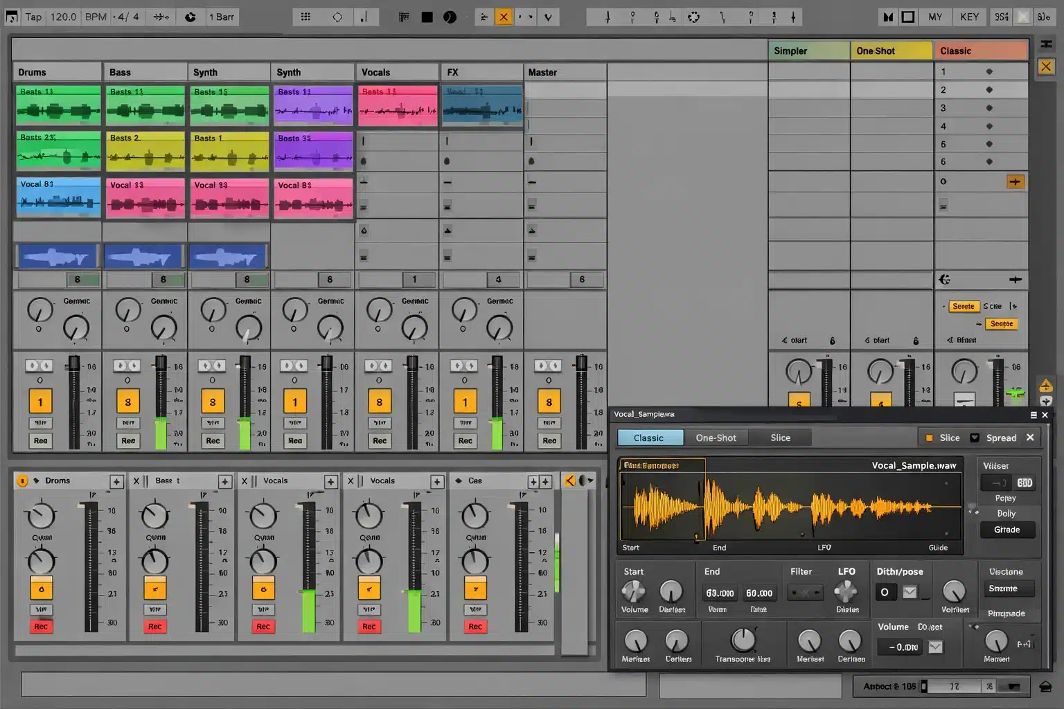
Task: Arm the Drums track with its Rec button
Action: click(x=40, y=440)
